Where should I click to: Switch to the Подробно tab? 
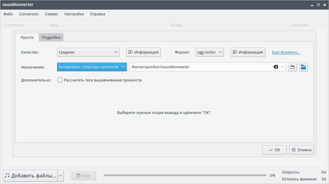pyautogui.click(x=51, y=38)
